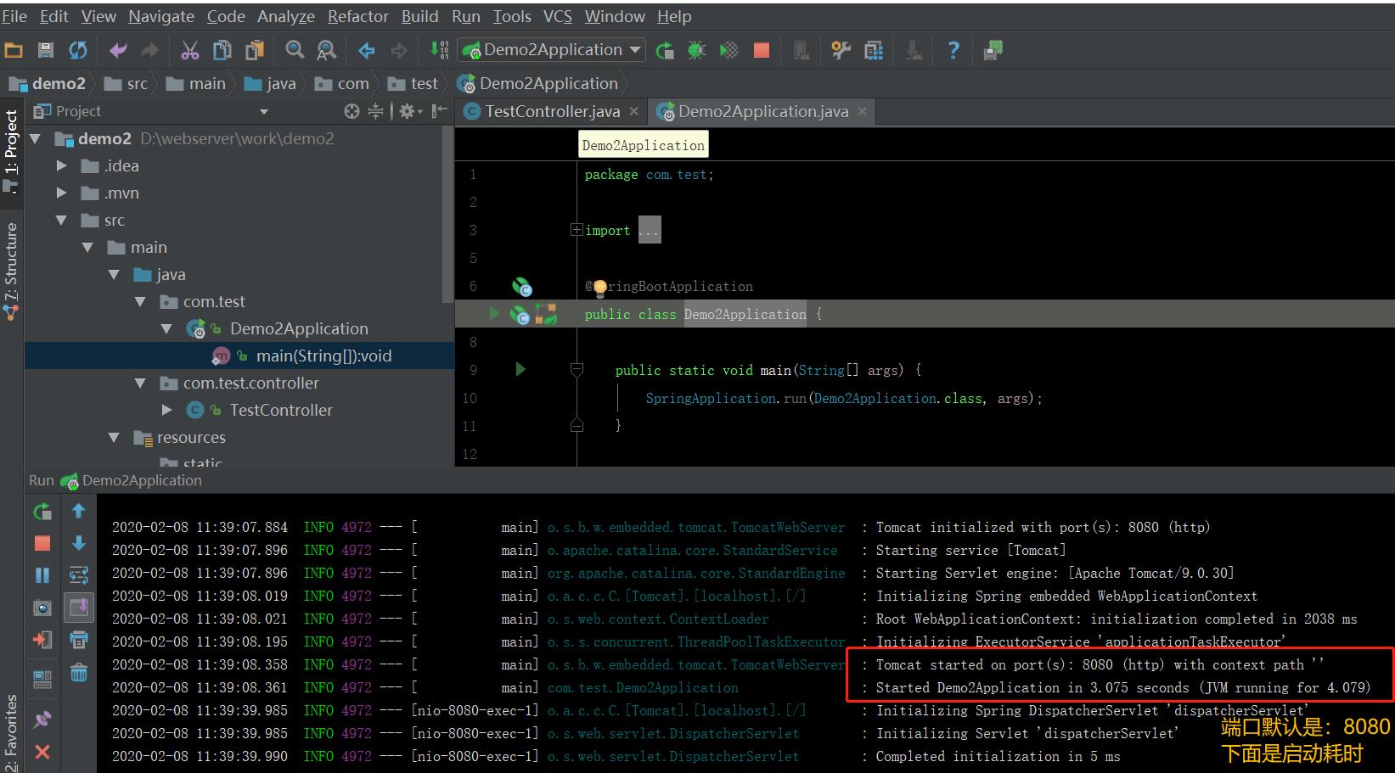Image resolution: width=1395 pixels, height=773 pixels.
Task: Click the green run gutter arrow beside main method
Action: pos(520,369)
